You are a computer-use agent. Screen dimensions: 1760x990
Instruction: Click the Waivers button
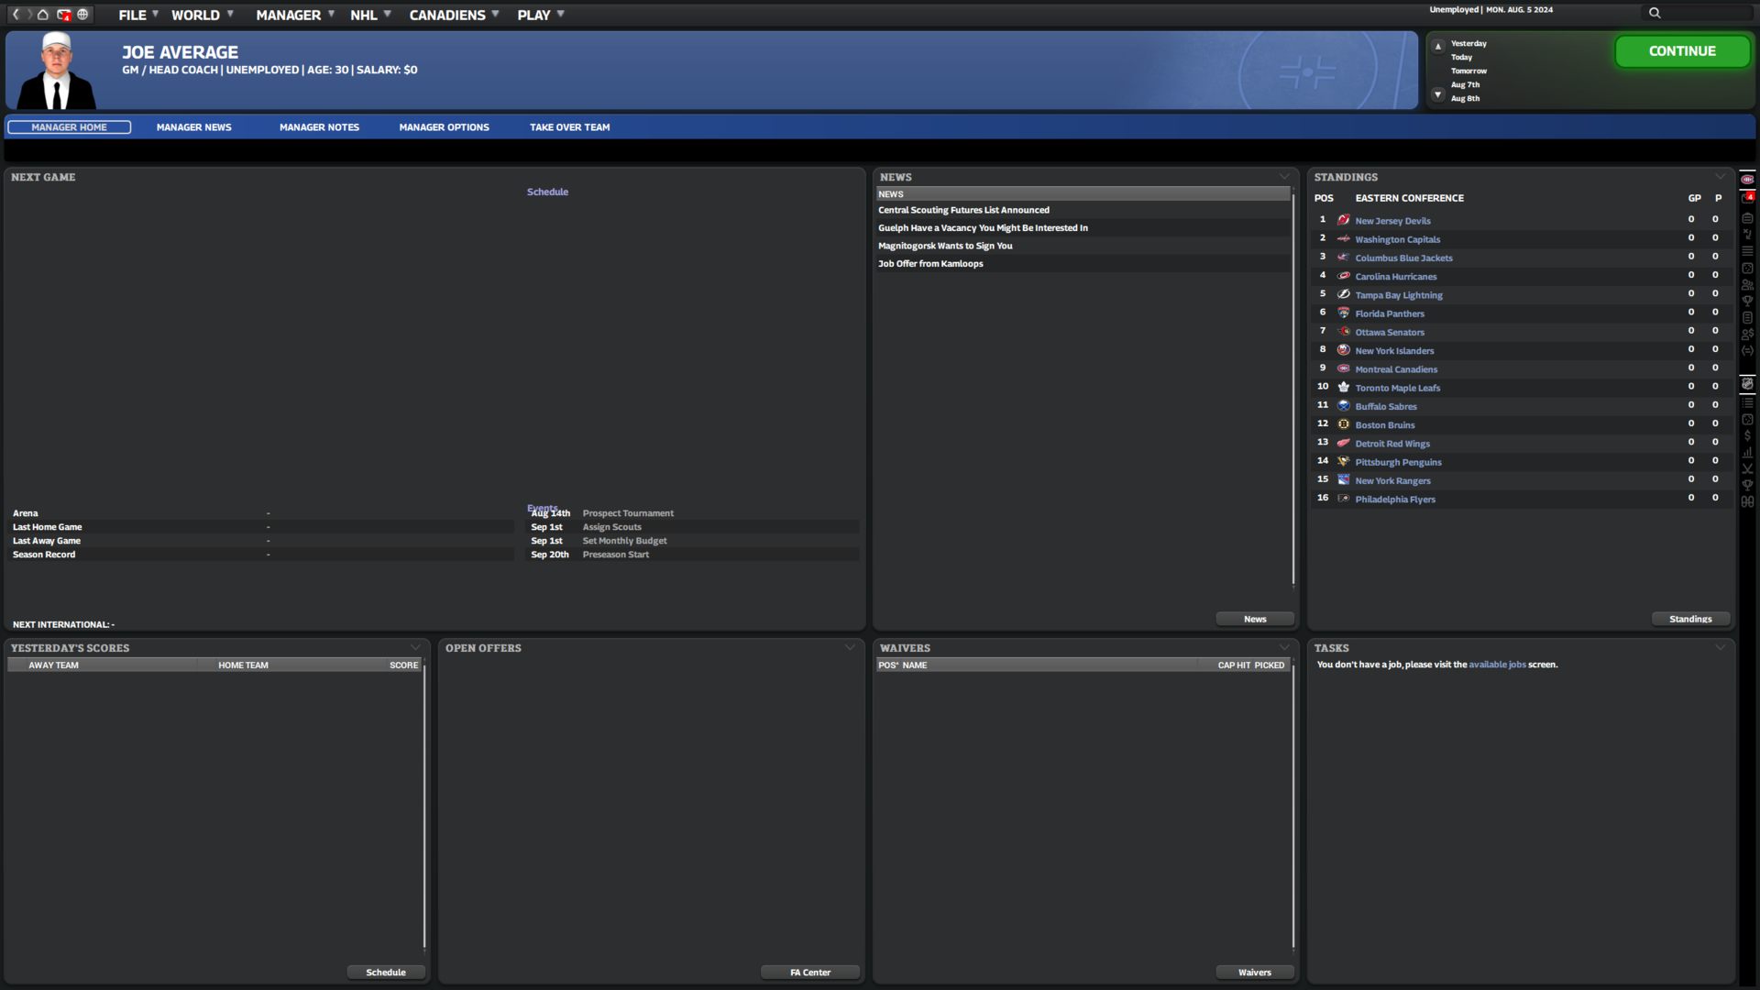(x=1255, y=972)
